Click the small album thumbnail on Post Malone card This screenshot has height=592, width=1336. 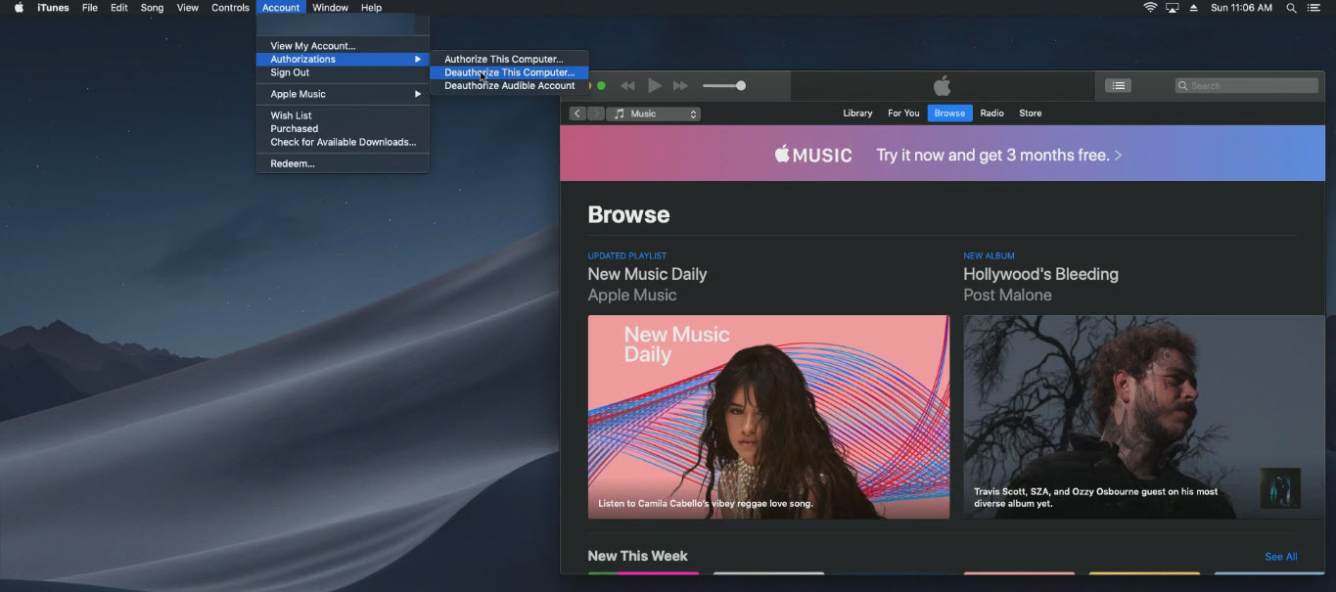pos(1280,488)
